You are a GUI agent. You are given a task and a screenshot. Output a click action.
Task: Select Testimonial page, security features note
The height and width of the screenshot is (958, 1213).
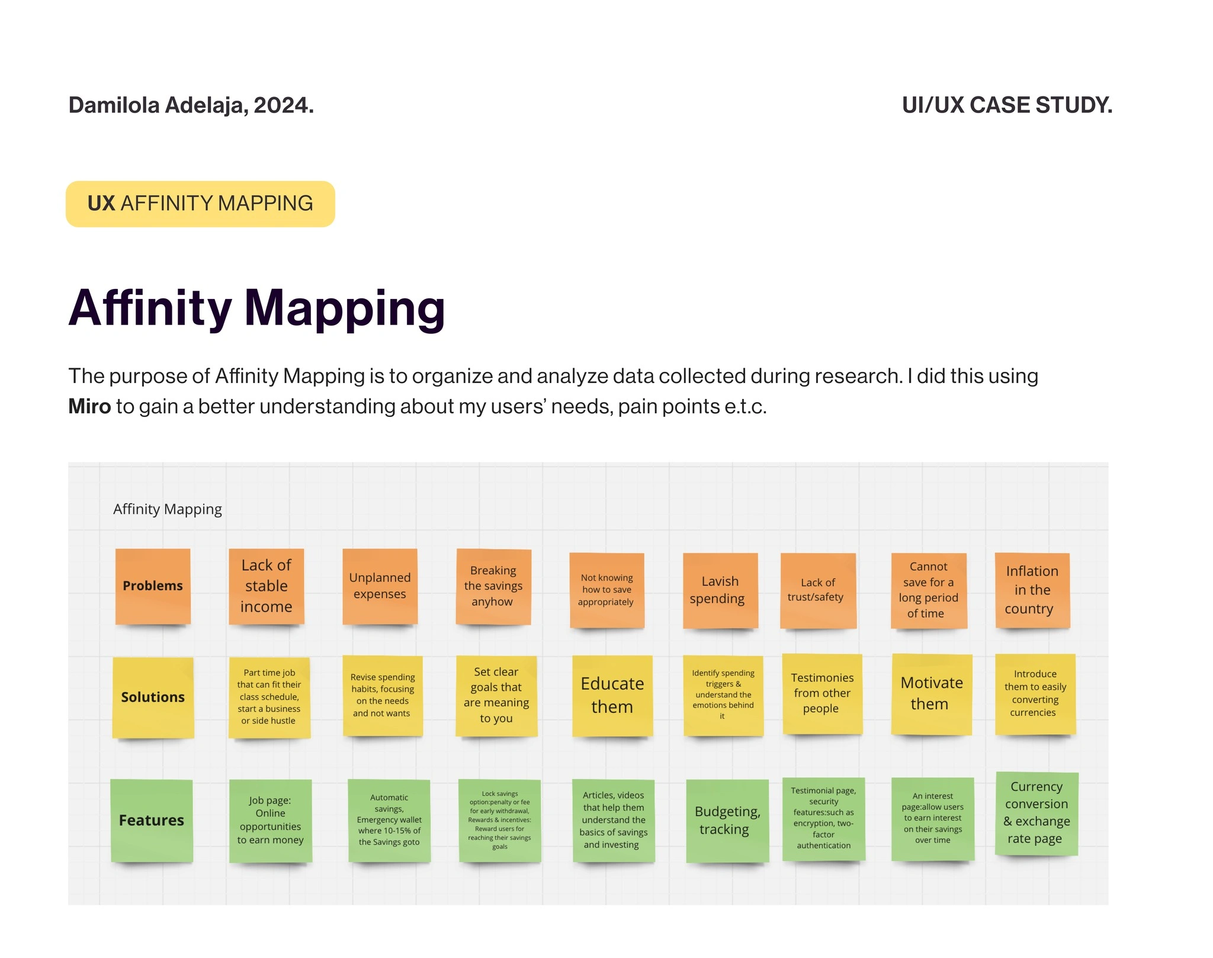tap(824, 819)
